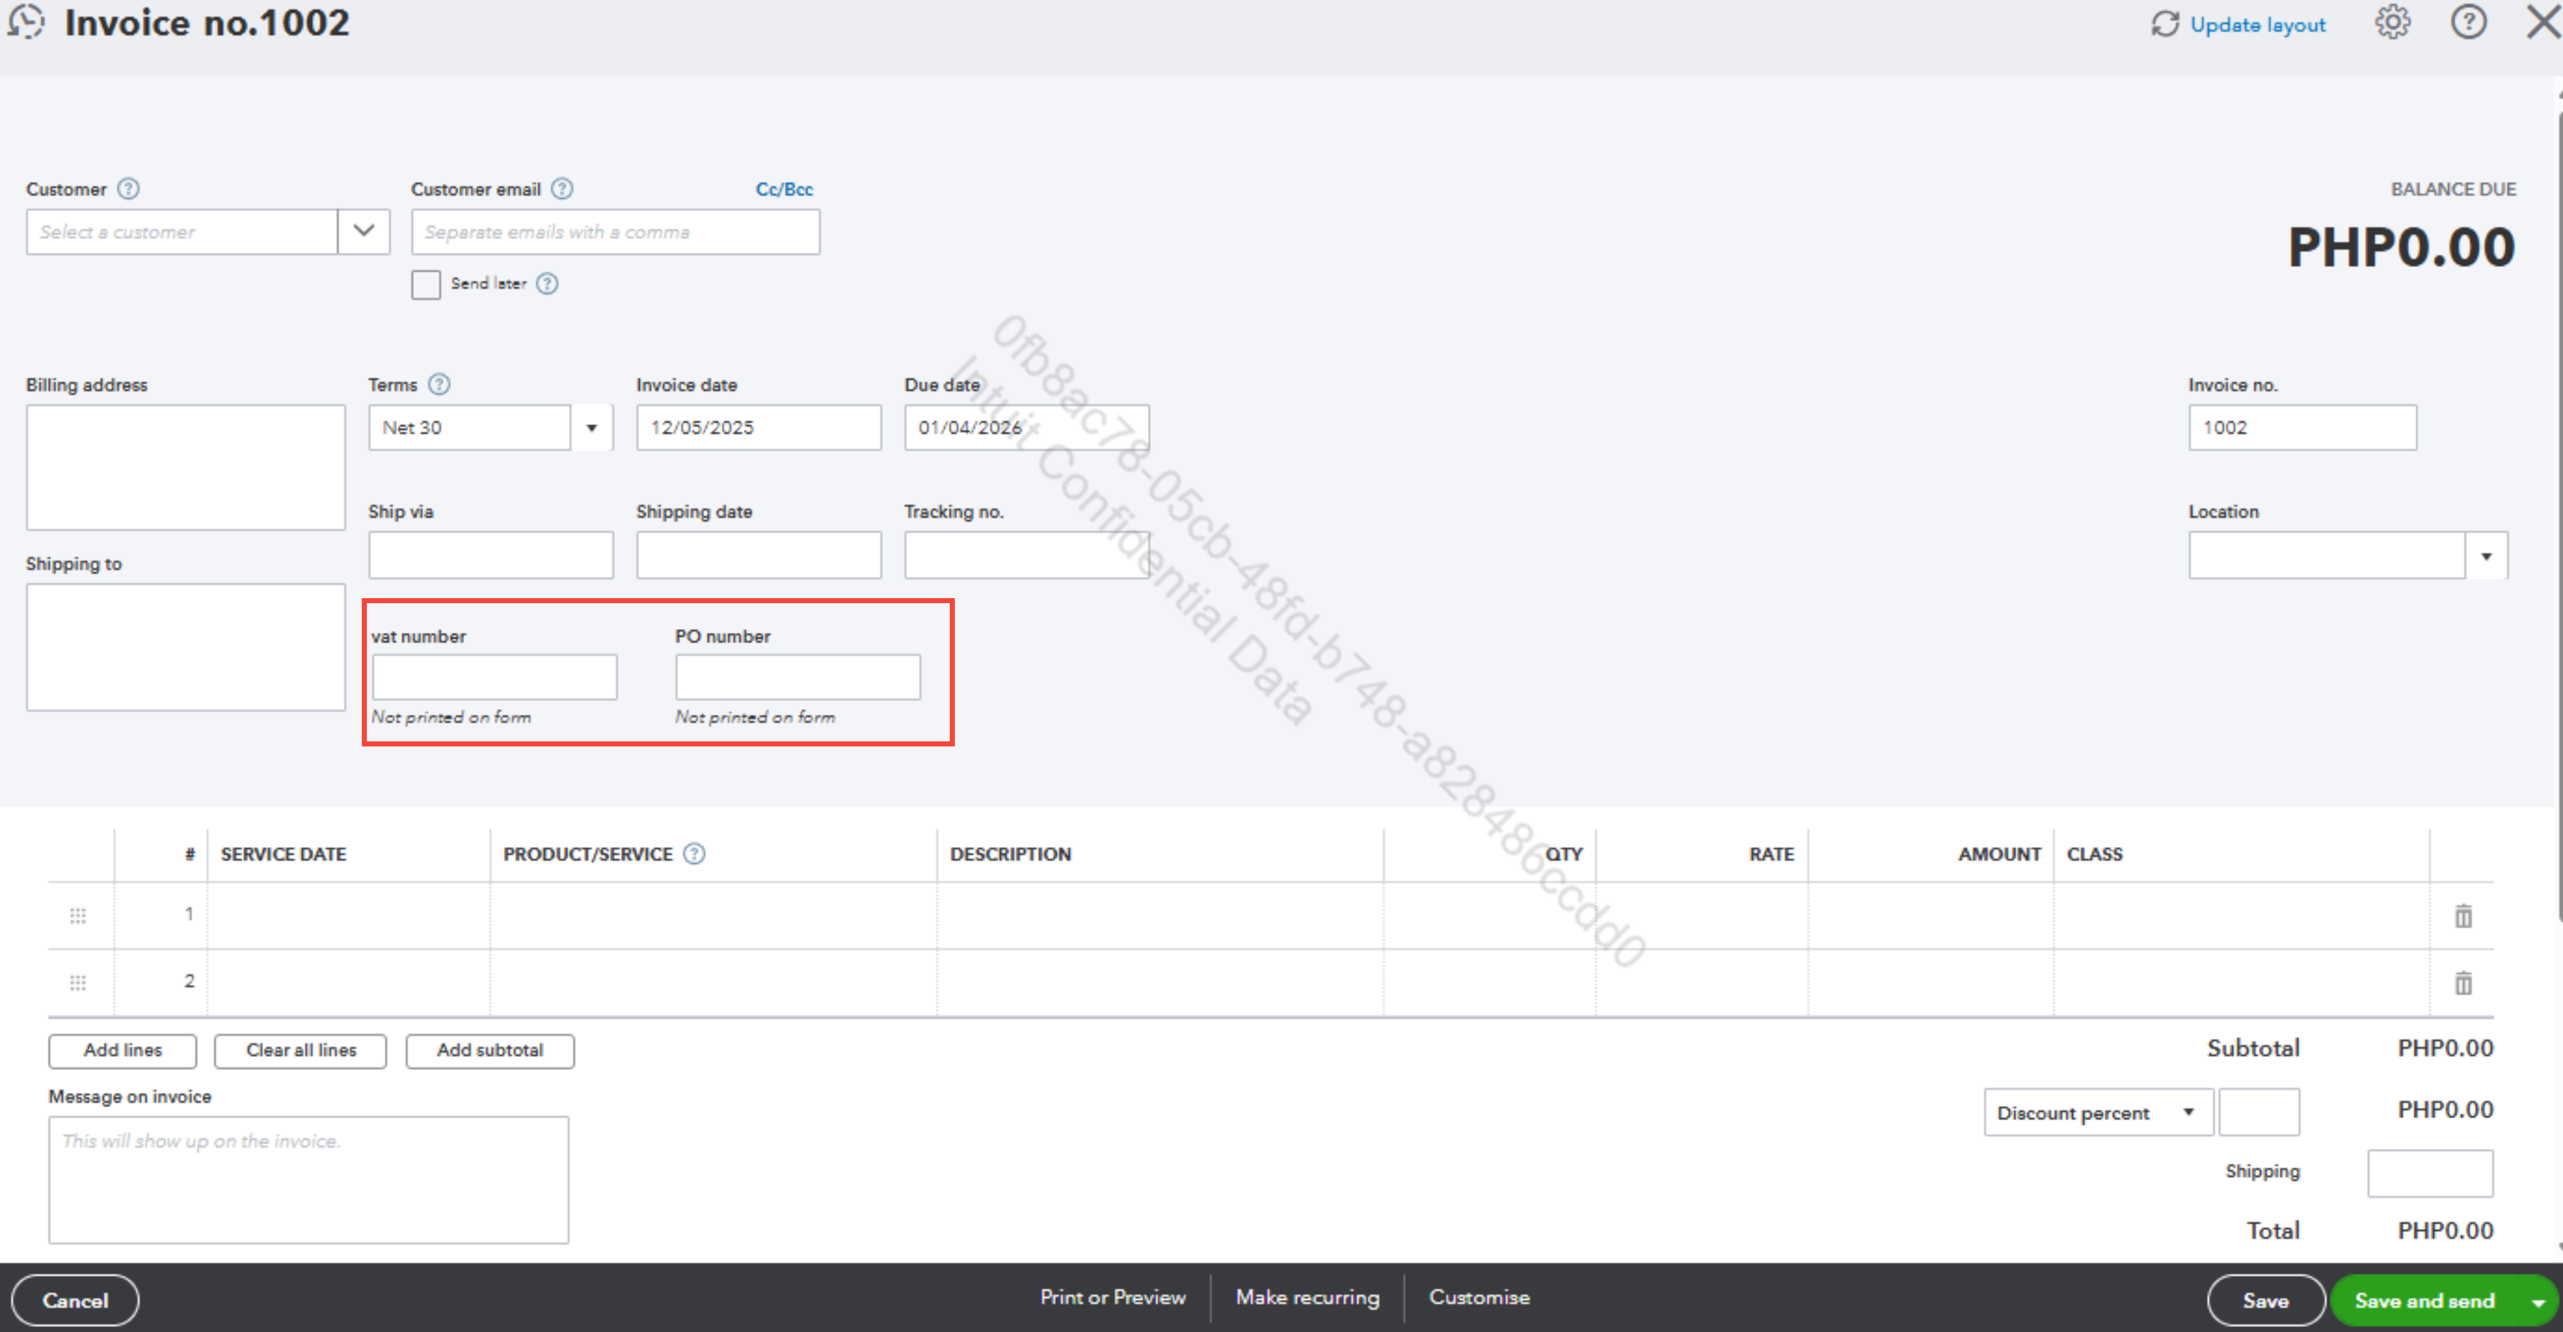The width and height of the screenshot is (2563, 1332).
Task: Open the settings gear icon
Action: point(2392,22)
